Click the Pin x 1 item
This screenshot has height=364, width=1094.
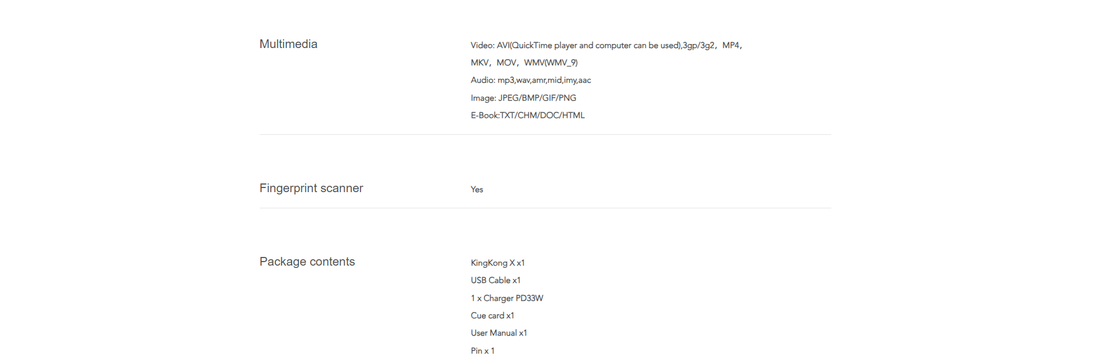pos(482,351)
